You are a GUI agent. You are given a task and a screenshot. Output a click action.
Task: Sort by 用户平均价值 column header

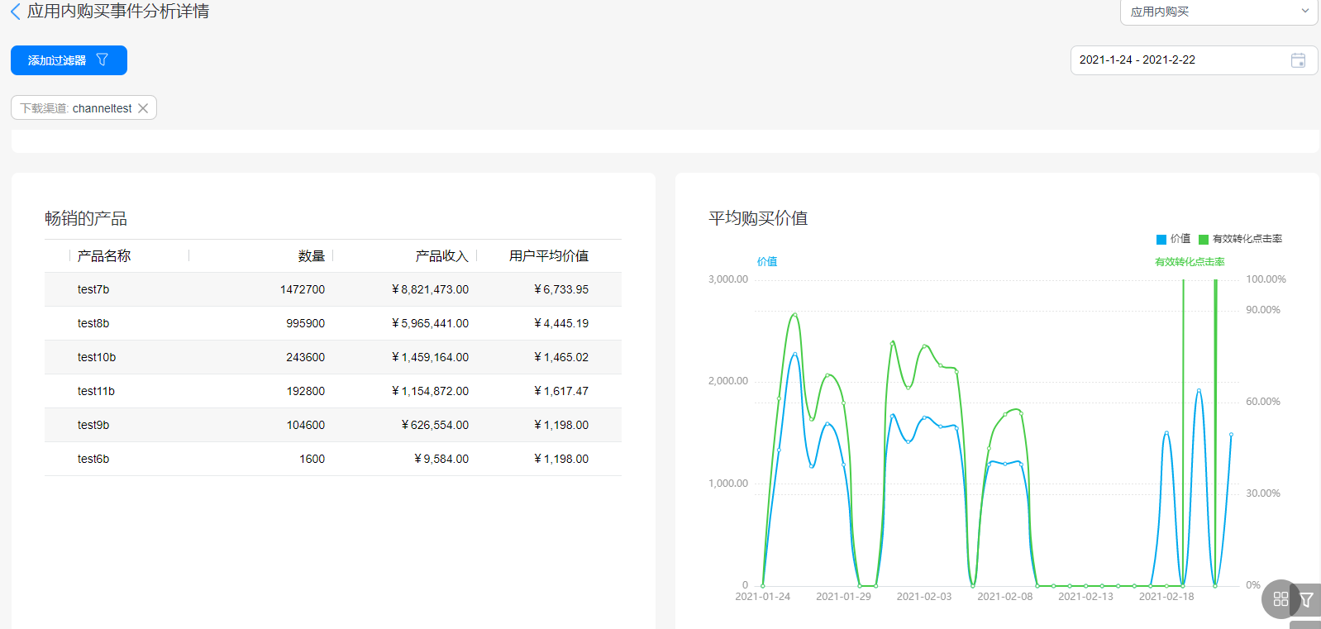pos(549,256)
